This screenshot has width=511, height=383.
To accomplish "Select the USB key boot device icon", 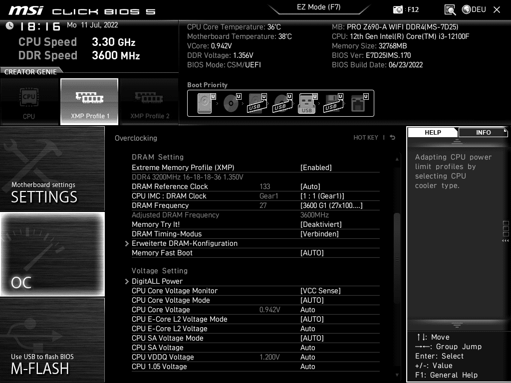I will pyautogui.click(x=308, y=103).
